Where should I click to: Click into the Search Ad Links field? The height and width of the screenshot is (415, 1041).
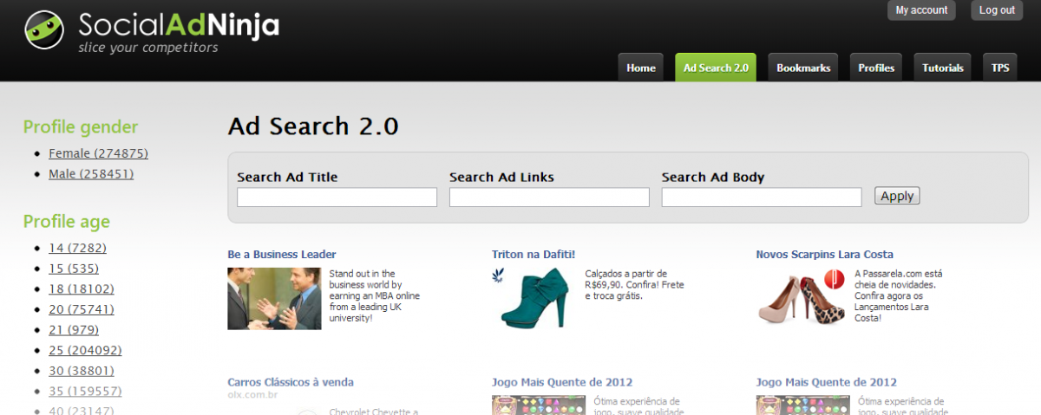click(549, 198)
